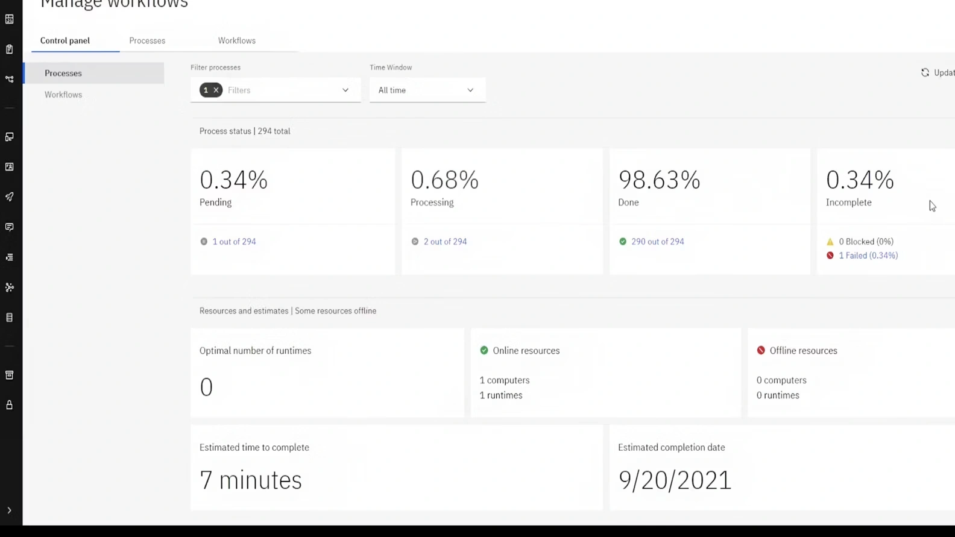Click Process status 294 total heading
The width and height of the screenshot is (955, 537).
pyautogui.click(x=245, y=131)
